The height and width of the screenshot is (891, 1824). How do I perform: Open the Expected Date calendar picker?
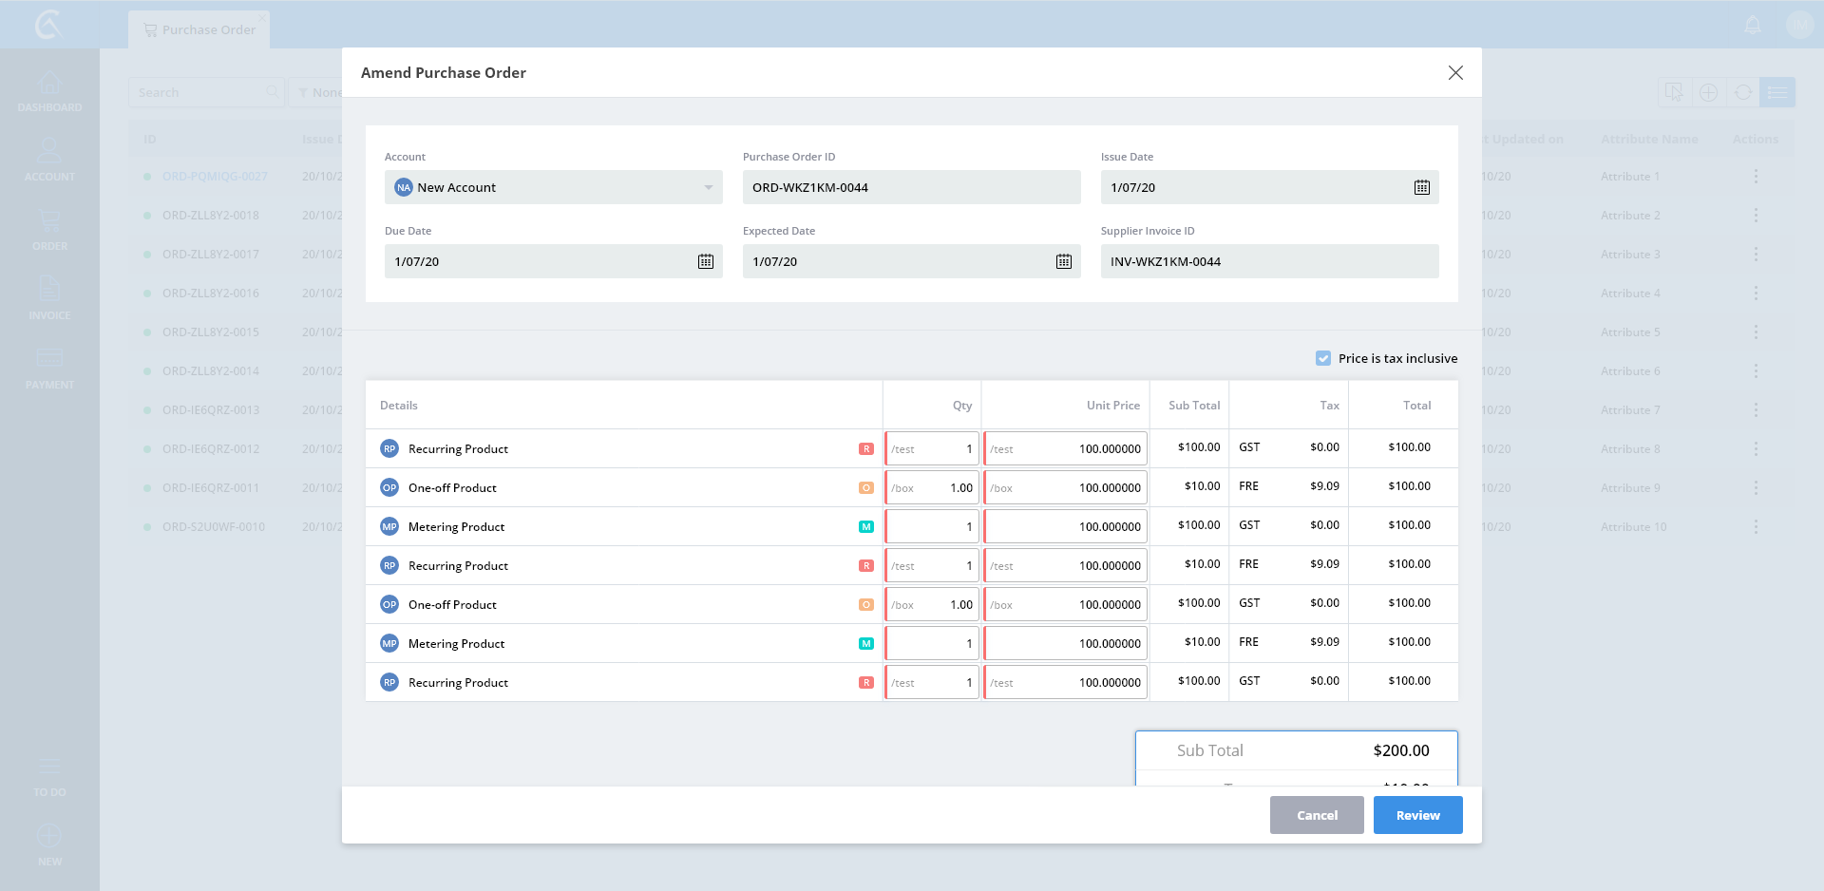point(1063,261)
